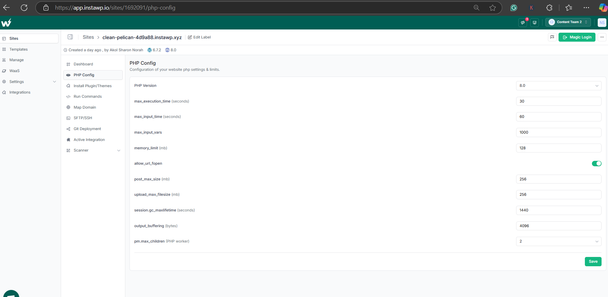
Task: Open the browser extensions puzzle icon
Action: pyautogui.click(x=550, y=8)
